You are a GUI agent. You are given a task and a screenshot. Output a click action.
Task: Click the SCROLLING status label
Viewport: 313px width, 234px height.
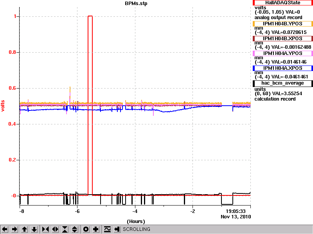point(137,229)
